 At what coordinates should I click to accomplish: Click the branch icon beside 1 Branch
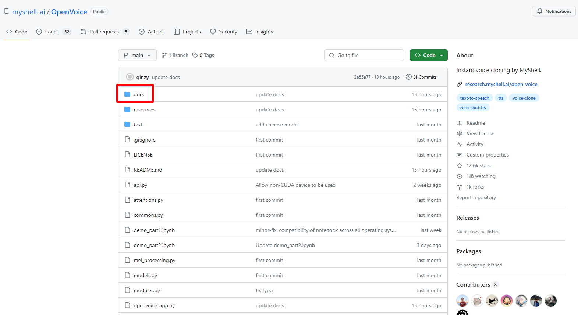(164, 55)
